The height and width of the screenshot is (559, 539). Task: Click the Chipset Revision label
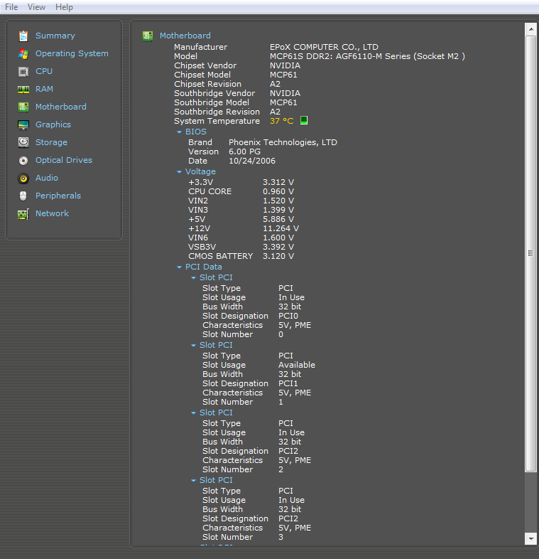pos(207,84)
